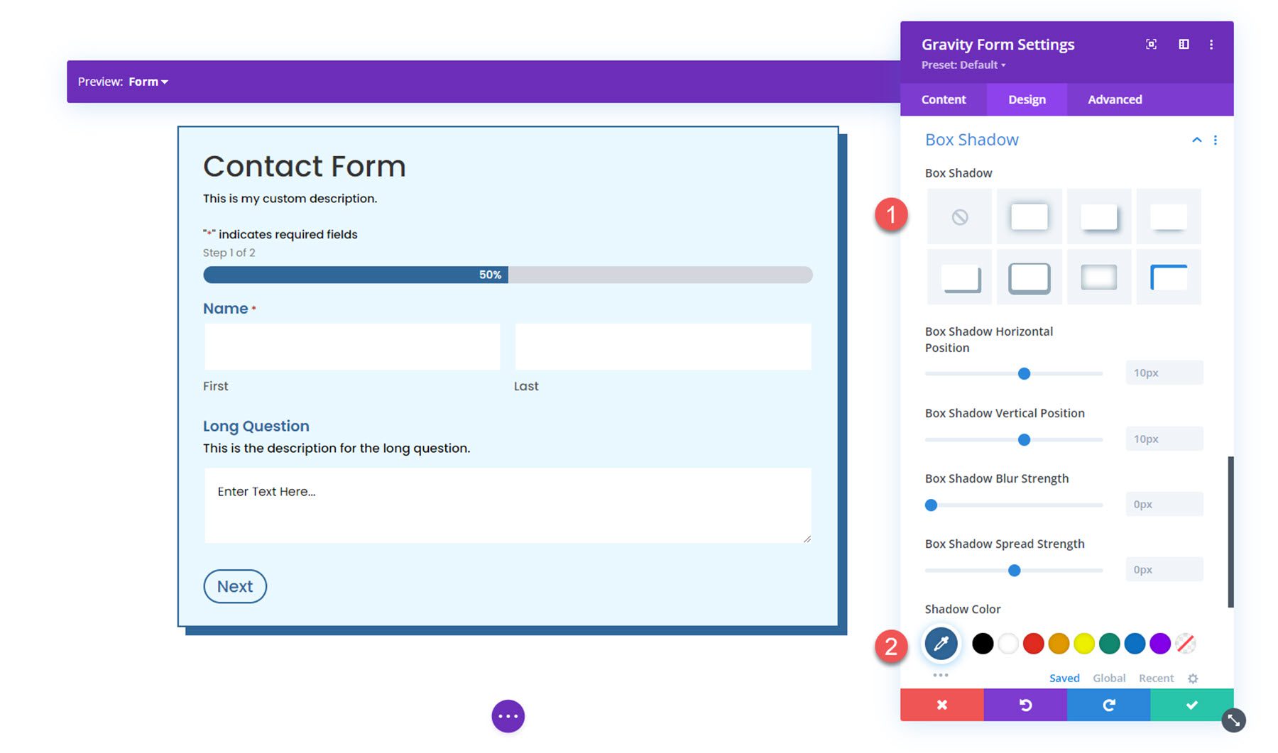Enable the top-left border shadow preset
Screen dimensions: 1278x753
pyautogui.click(x=1169, y=277)
